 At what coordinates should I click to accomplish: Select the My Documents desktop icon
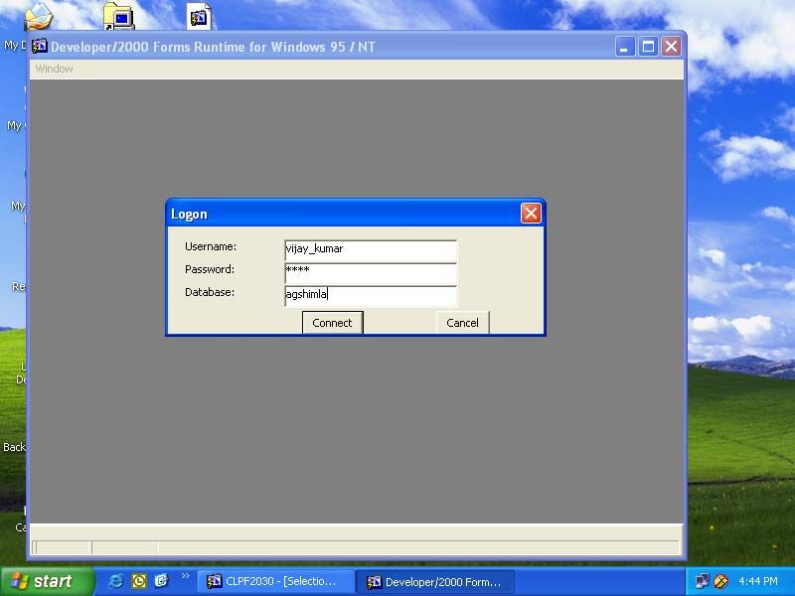[x=38, y=16]
